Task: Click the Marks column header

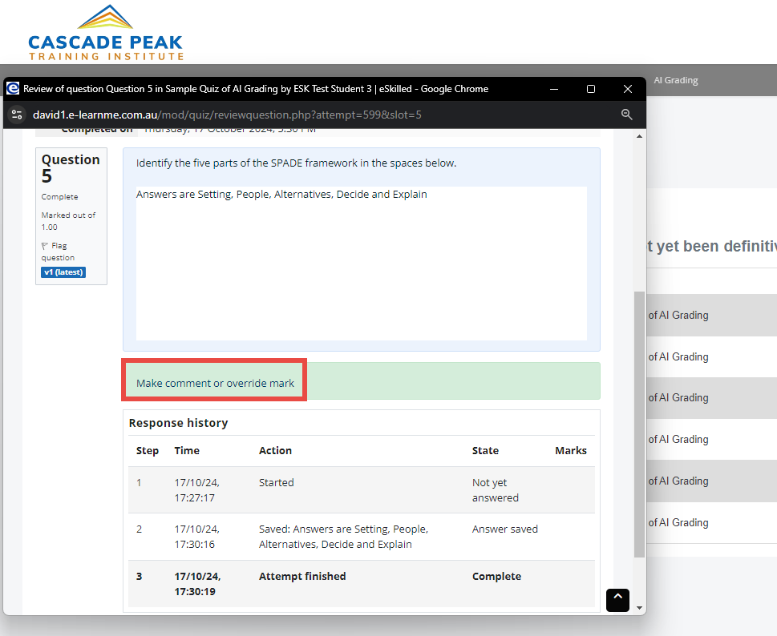Action: [571, 450]
